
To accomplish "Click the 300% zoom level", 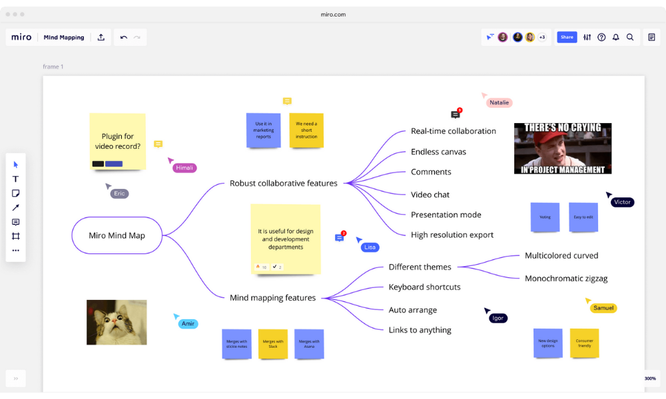I will click(650, 378).
